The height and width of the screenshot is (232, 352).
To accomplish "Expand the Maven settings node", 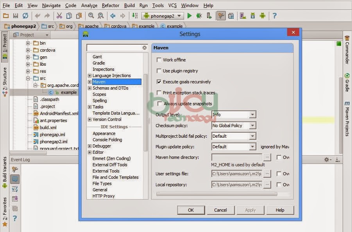I will pyautogui.click(x=89, y=82).
